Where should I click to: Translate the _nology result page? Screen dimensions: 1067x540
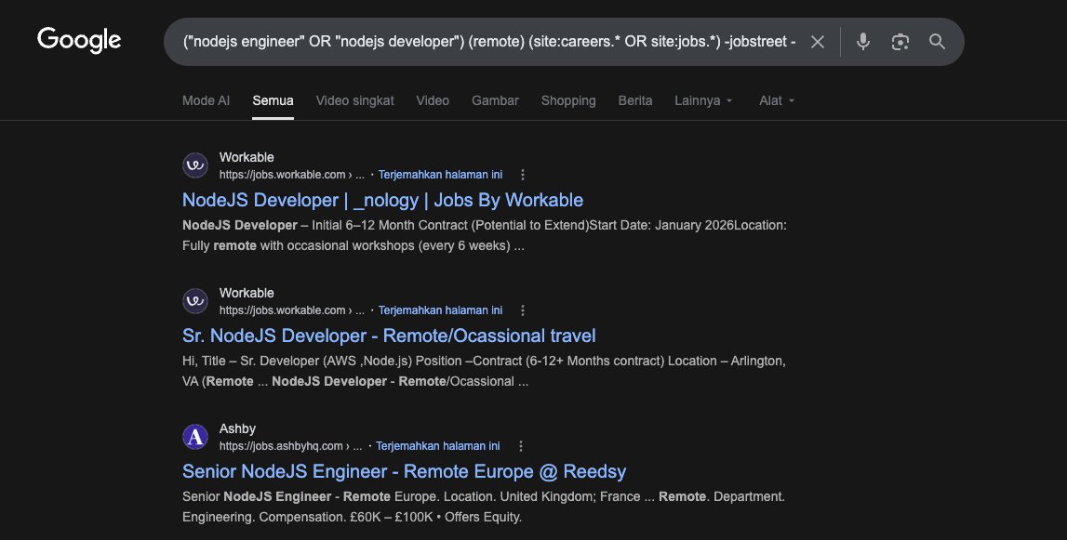pyautogui.click(x=440, y=175)
